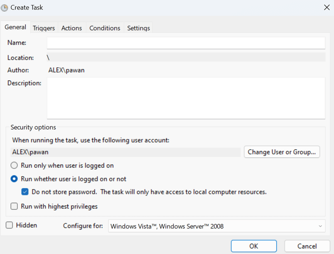This screenshot has width=334, height=254.
Task: Click Cancel to discard the task
Action: coord(307,246)
